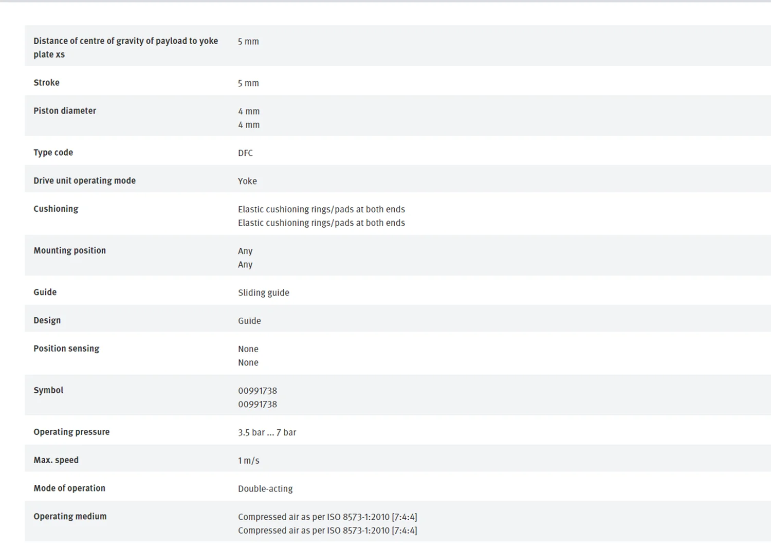Select the Piston diameter label
The image size is (771, 547).
[x=65, y=111]
